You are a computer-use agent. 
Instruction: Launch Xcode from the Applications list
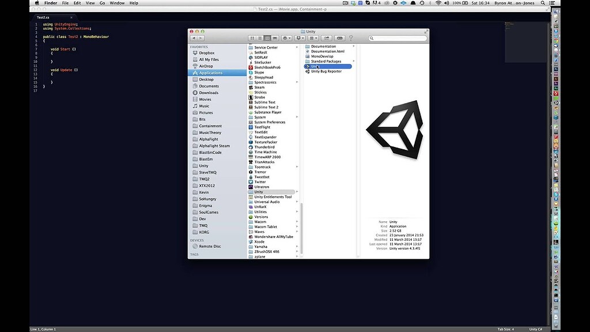pos(259,242)
